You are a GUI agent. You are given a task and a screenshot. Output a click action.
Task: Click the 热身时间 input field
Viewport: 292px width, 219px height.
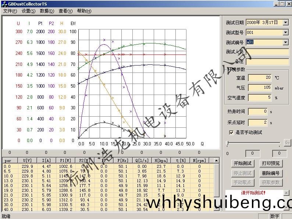tap(258, 112)
